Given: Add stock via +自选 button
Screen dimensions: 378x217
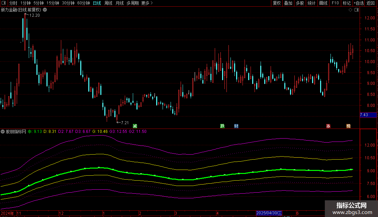Looking at the screenshot, I should click(359, 3).
